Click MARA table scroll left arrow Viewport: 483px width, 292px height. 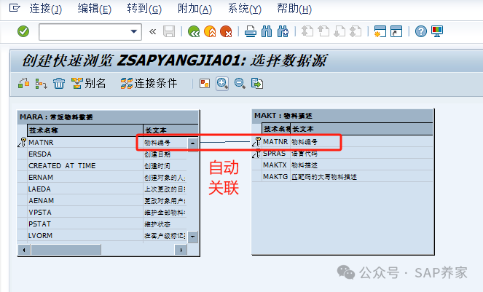pos(24,250)
